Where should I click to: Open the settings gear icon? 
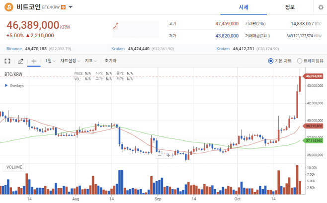pyautogui.click(x=321, y=7)
